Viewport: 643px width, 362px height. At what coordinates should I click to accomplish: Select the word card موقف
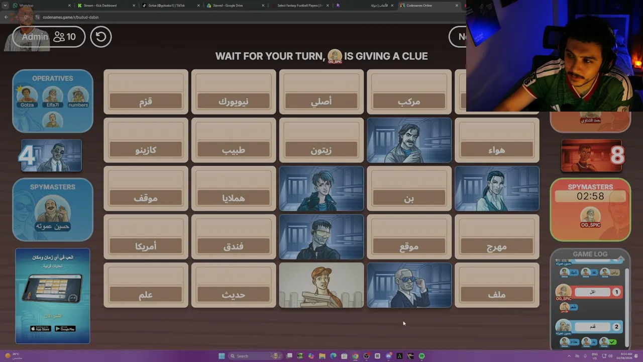pyautogui.click(x=146, y=189)
